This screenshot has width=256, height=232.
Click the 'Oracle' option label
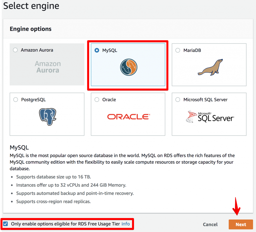click(109, 99)
